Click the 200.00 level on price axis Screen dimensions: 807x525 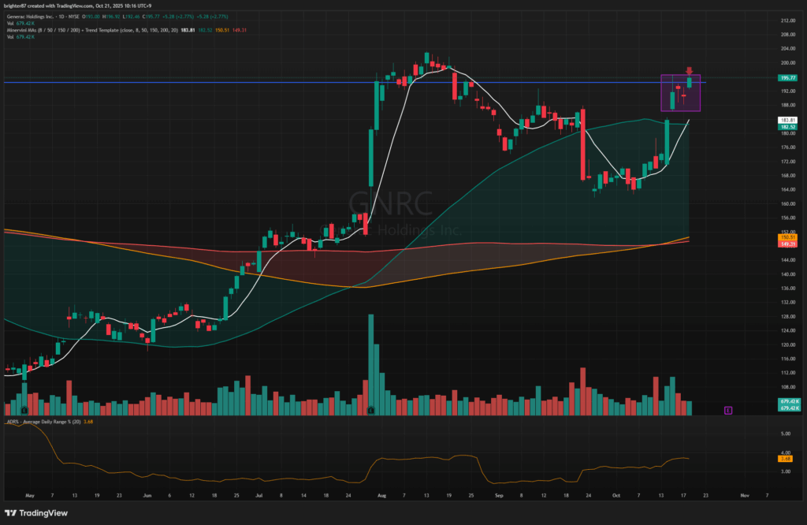coord(785,63)
